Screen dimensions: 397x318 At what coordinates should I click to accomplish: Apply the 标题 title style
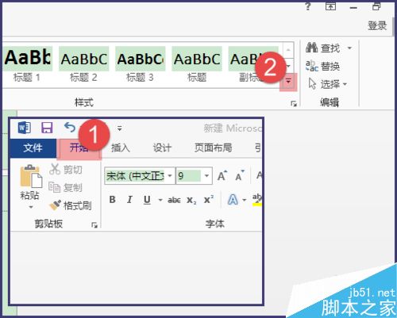(x=197, y=64)
